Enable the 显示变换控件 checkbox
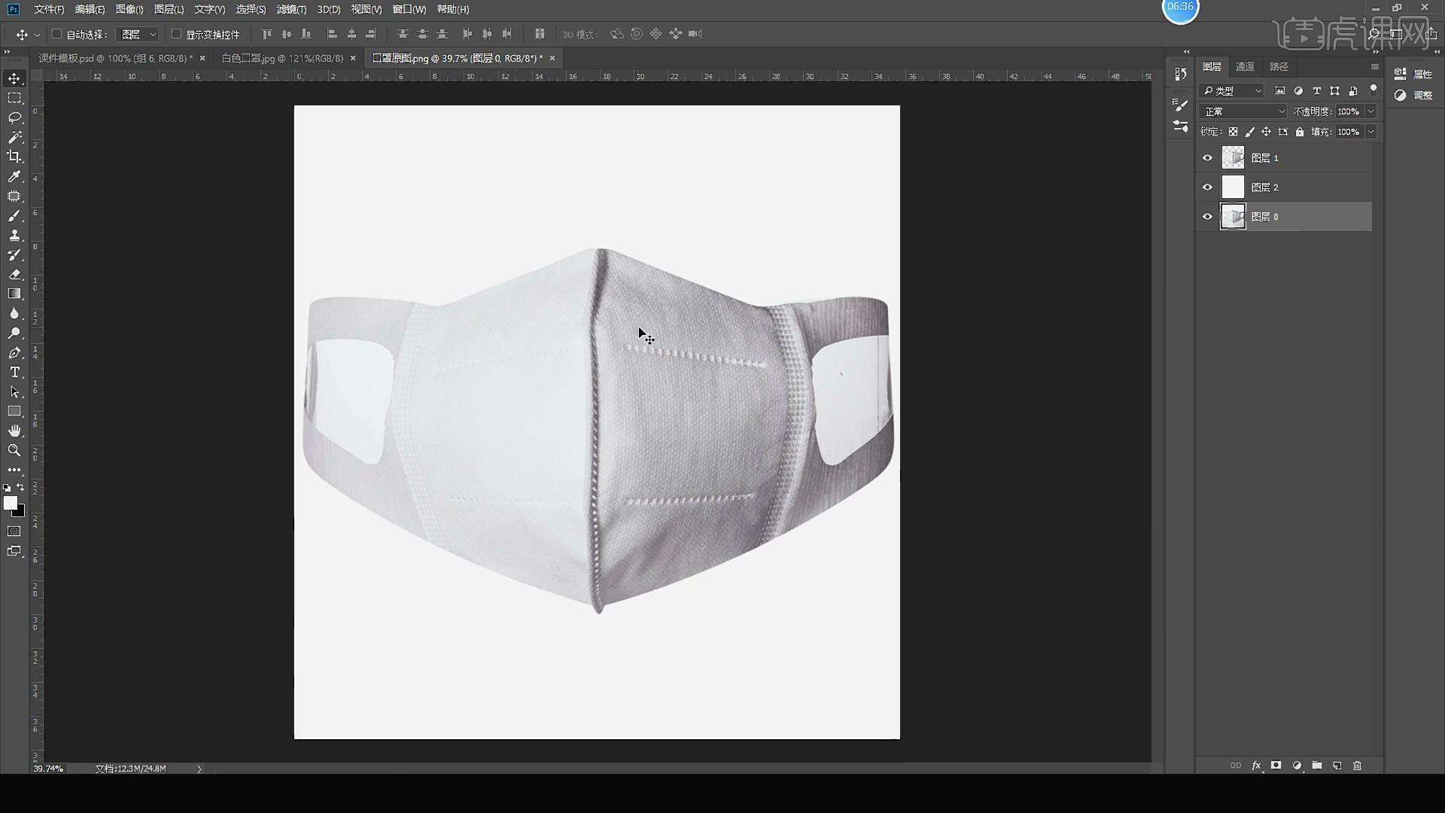The height and width of the screenshot is (813, 1445). click(x=176, y=34)
